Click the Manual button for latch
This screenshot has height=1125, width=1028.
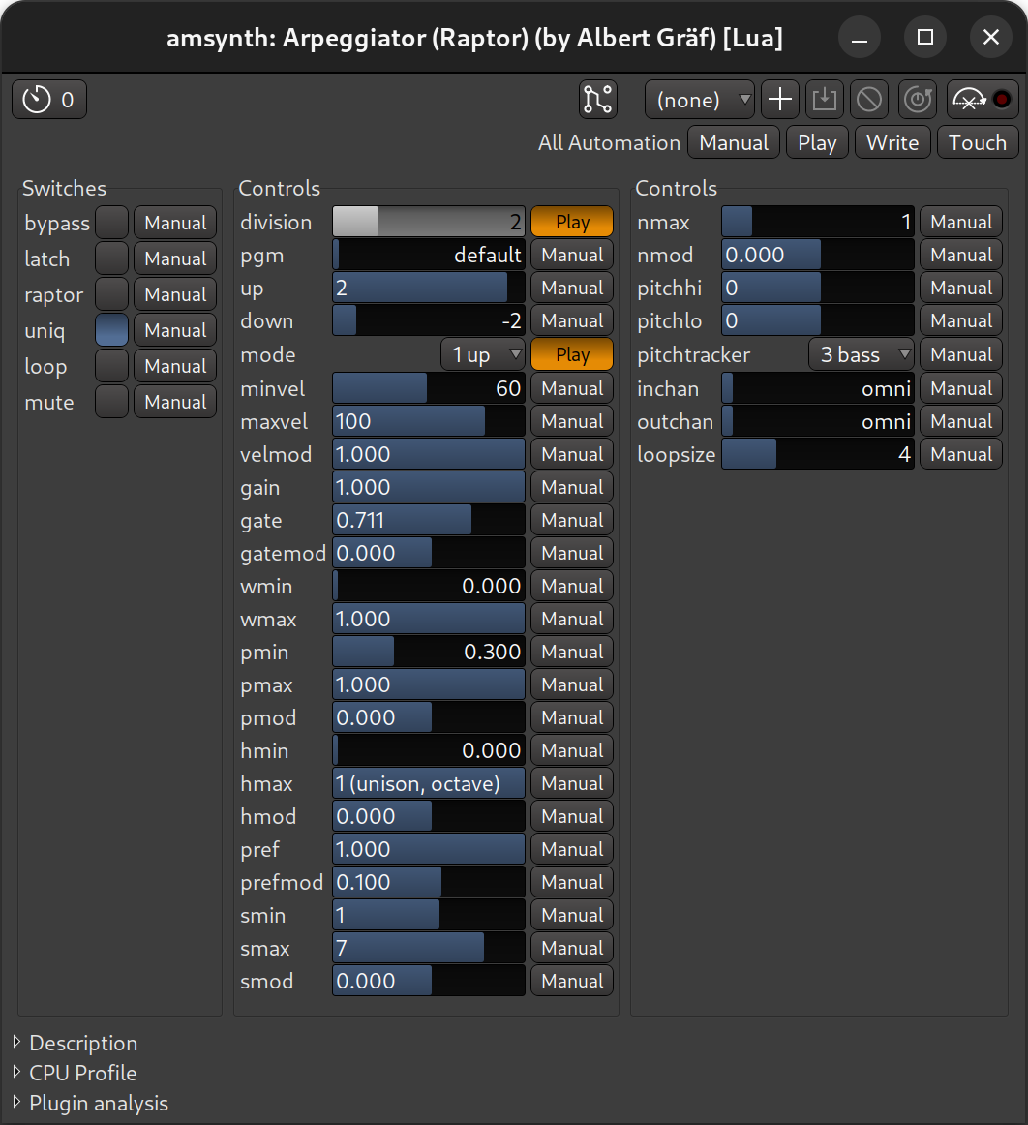(175, 258)
